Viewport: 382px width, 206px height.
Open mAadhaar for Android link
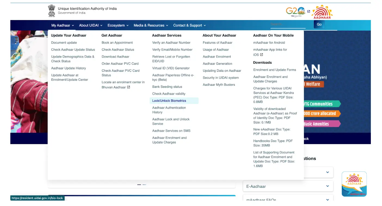(269, 43)
